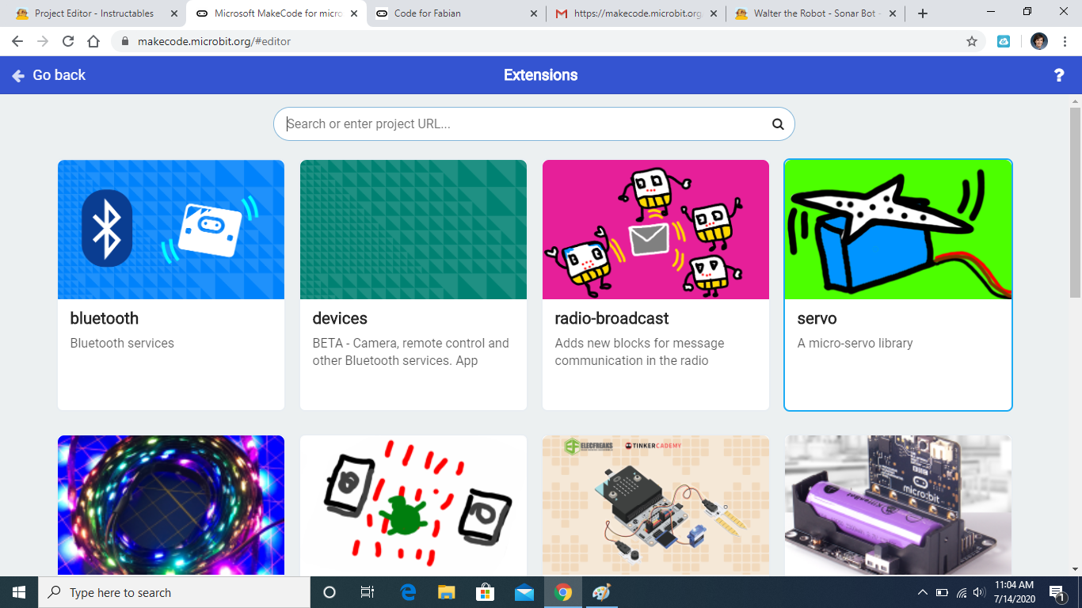1082x608 pixels.
Task: Open the Windows Start menu
Action: (19, 592)
